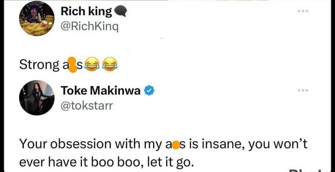Open Rich king's profile picture

37,19
